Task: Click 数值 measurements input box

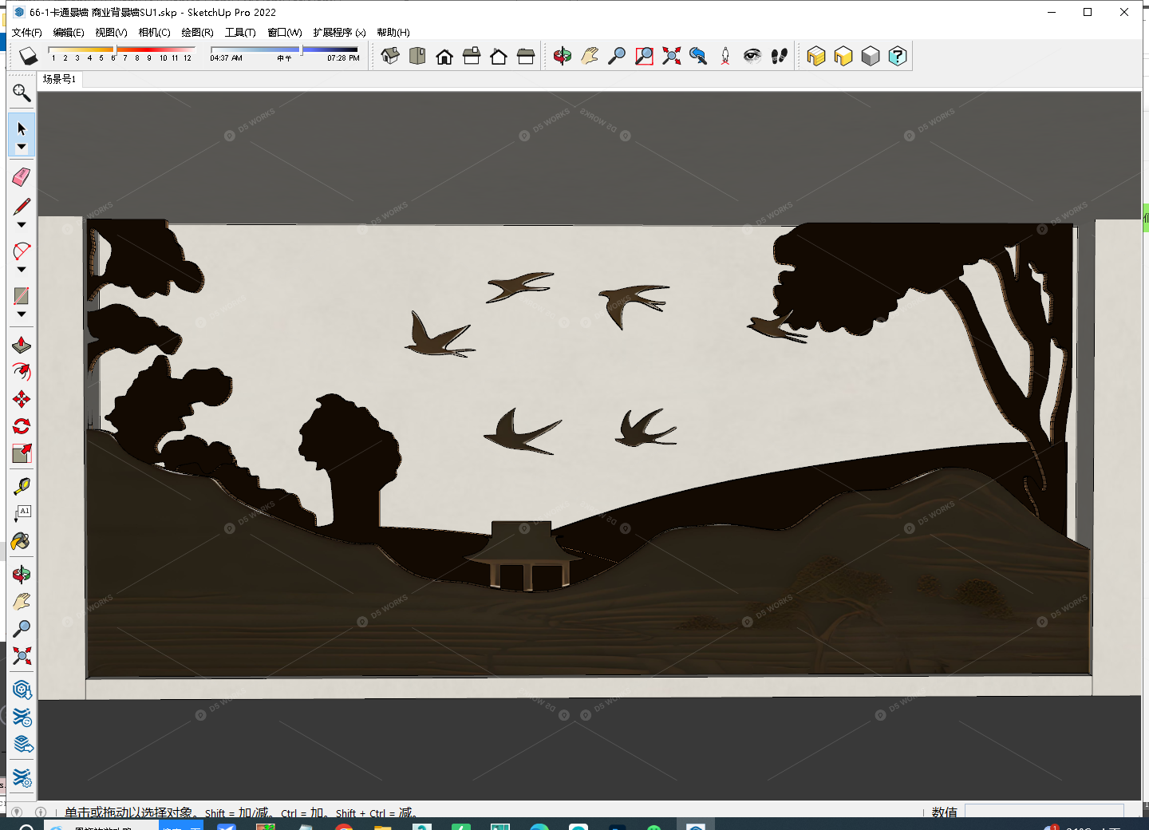Action: tap(1044, 812)
